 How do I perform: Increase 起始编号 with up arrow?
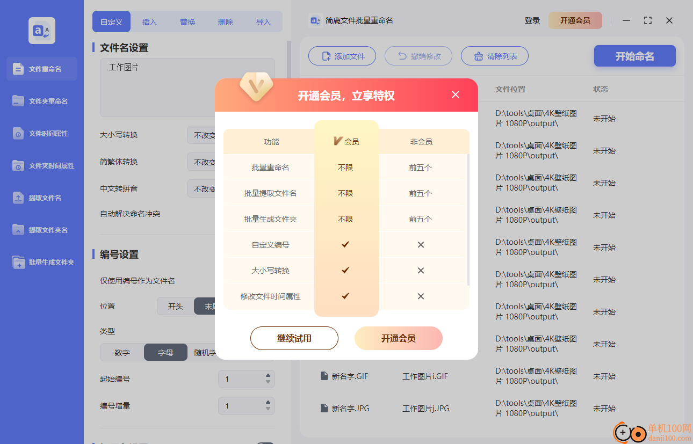(268, 376)
